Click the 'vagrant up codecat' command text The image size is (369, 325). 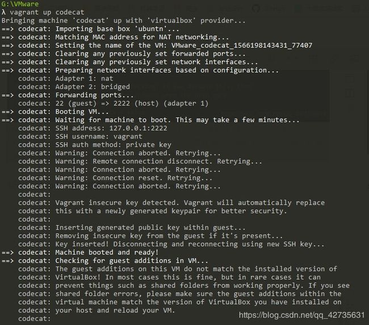(x=47, y=12)
